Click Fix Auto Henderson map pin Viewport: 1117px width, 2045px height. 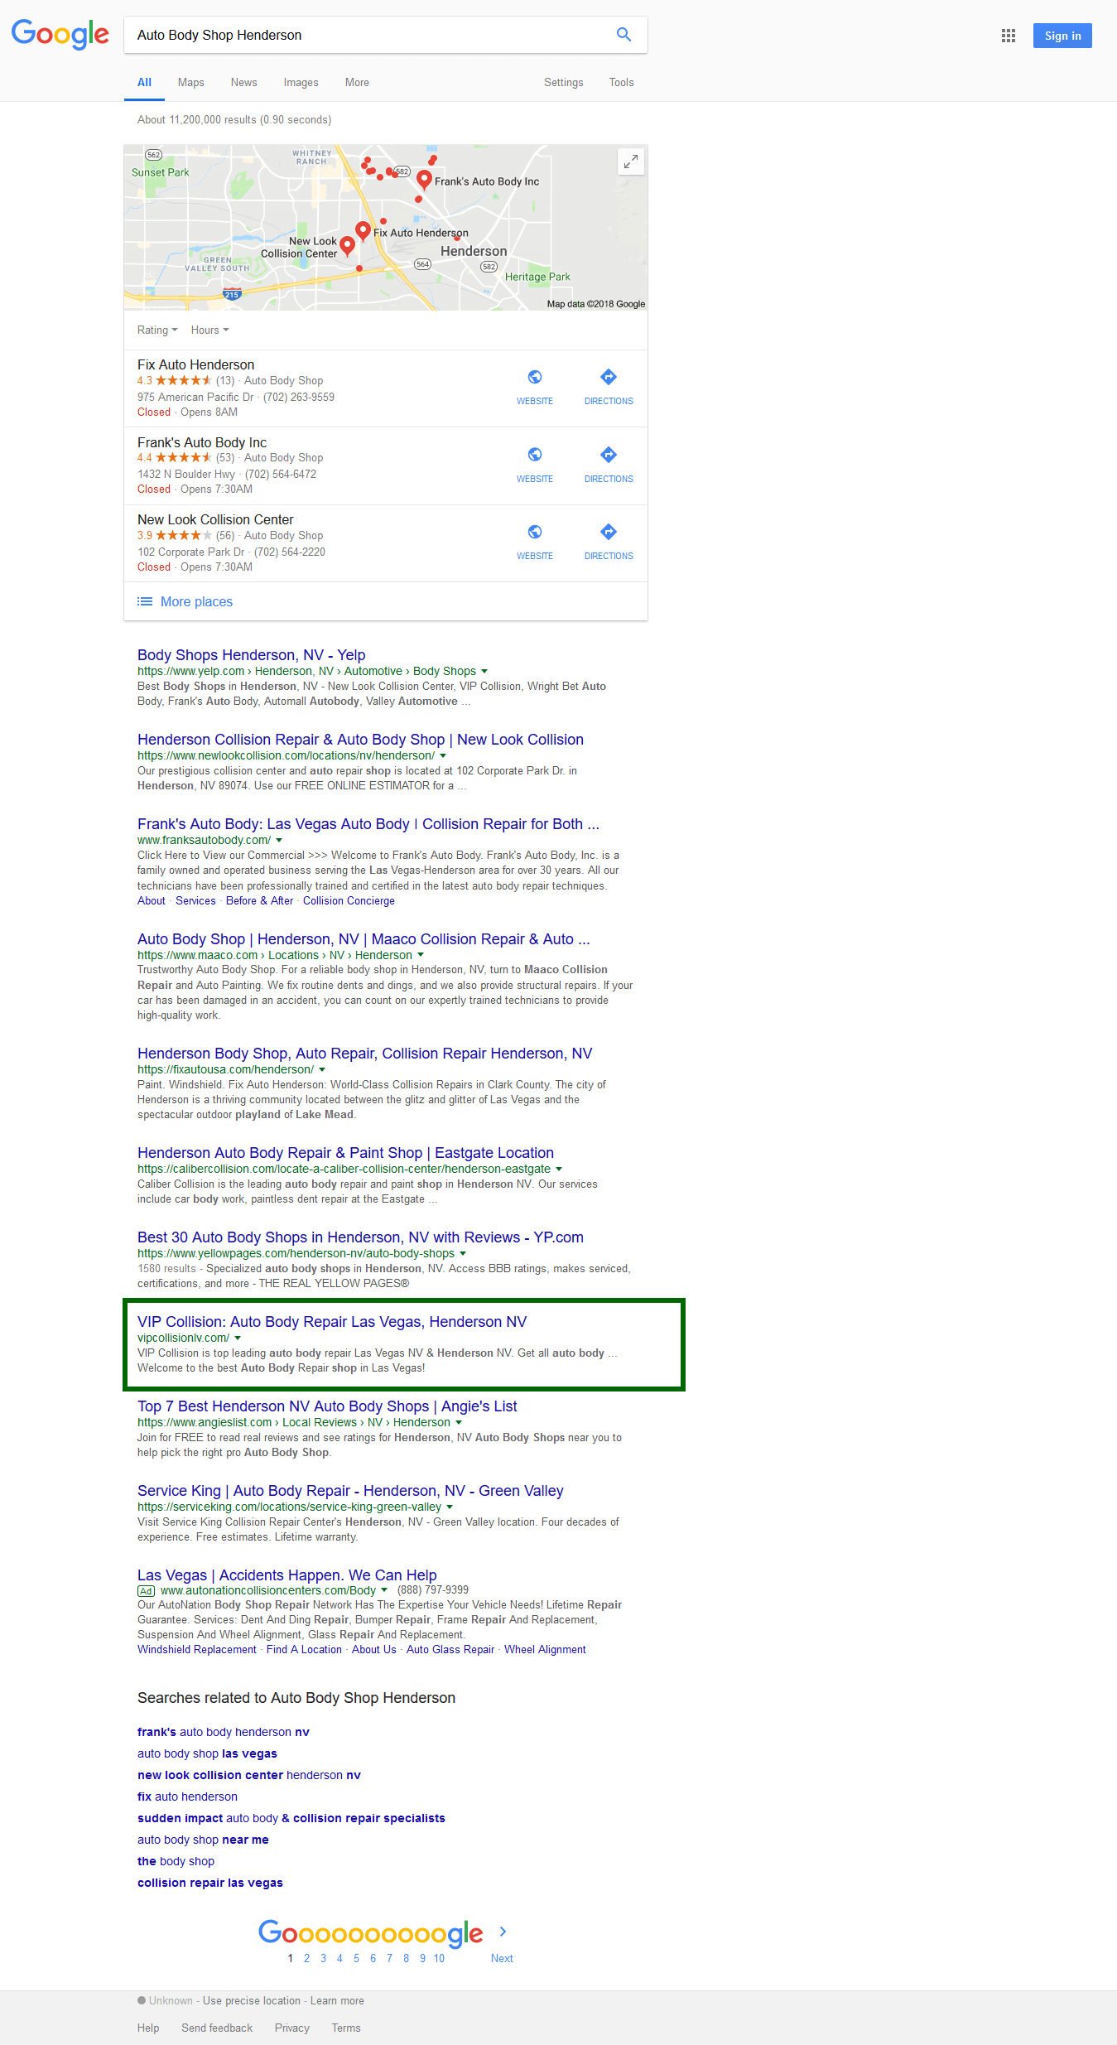pyautogui.click(x=363, y=231)
